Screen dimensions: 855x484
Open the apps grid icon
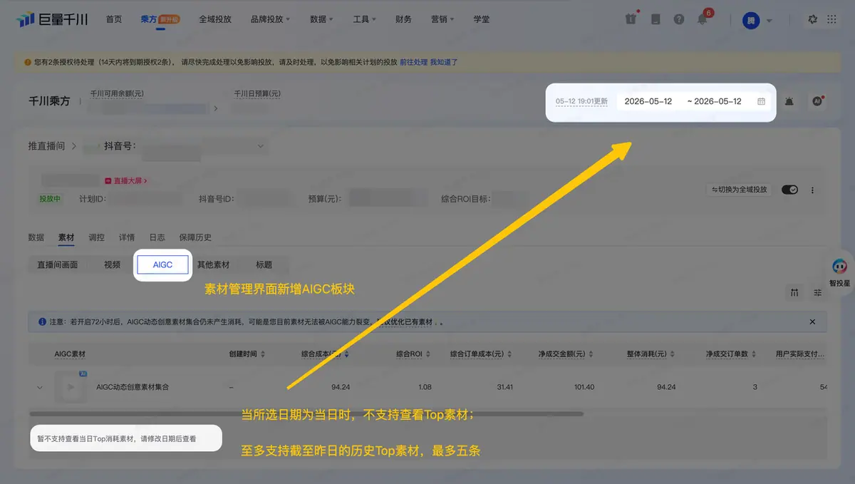[831, 19]
